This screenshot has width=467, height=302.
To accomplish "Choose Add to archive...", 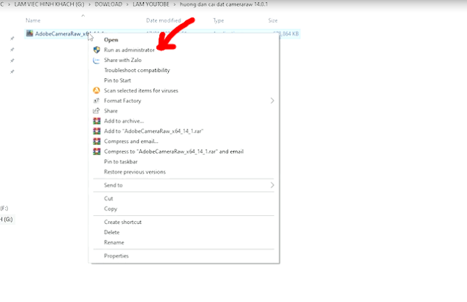I will pyautogui.click(x=124, y=121).
